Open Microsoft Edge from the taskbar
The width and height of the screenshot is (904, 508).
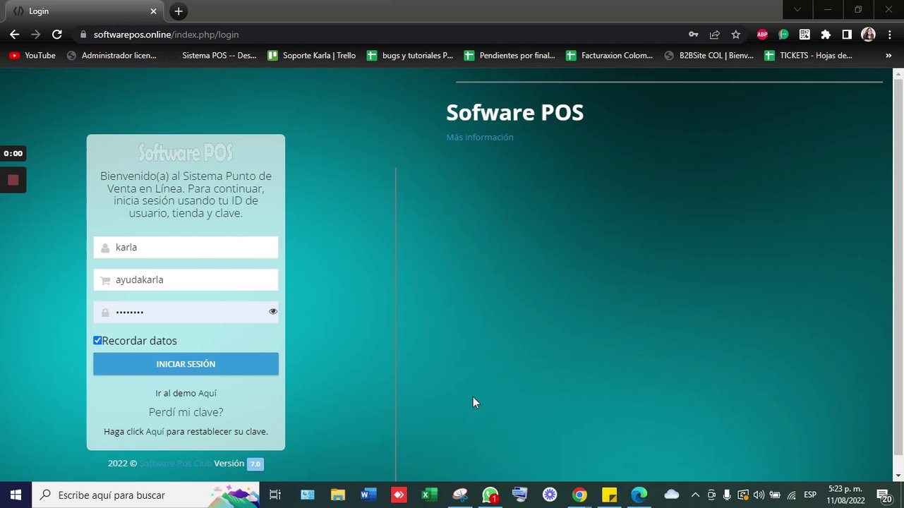coord(639,495)
